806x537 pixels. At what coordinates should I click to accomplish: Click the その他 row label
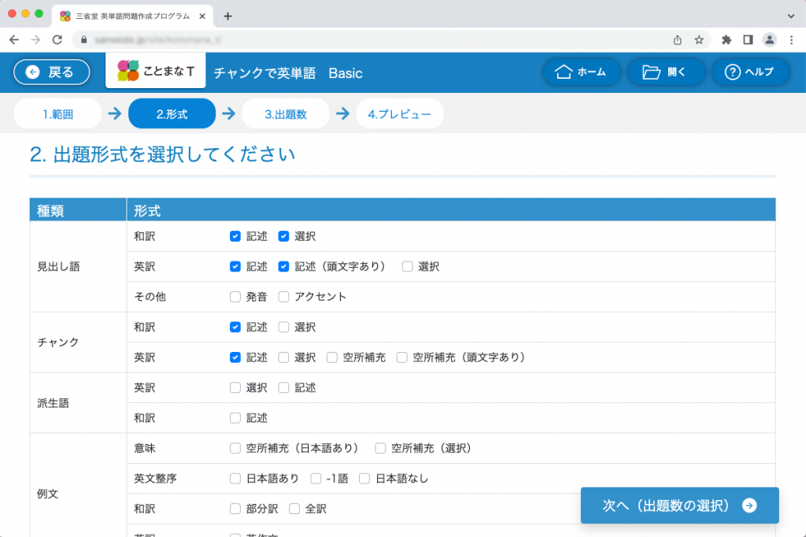point(150,297)
